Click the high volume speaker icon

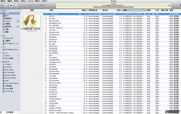coord(43,5)
